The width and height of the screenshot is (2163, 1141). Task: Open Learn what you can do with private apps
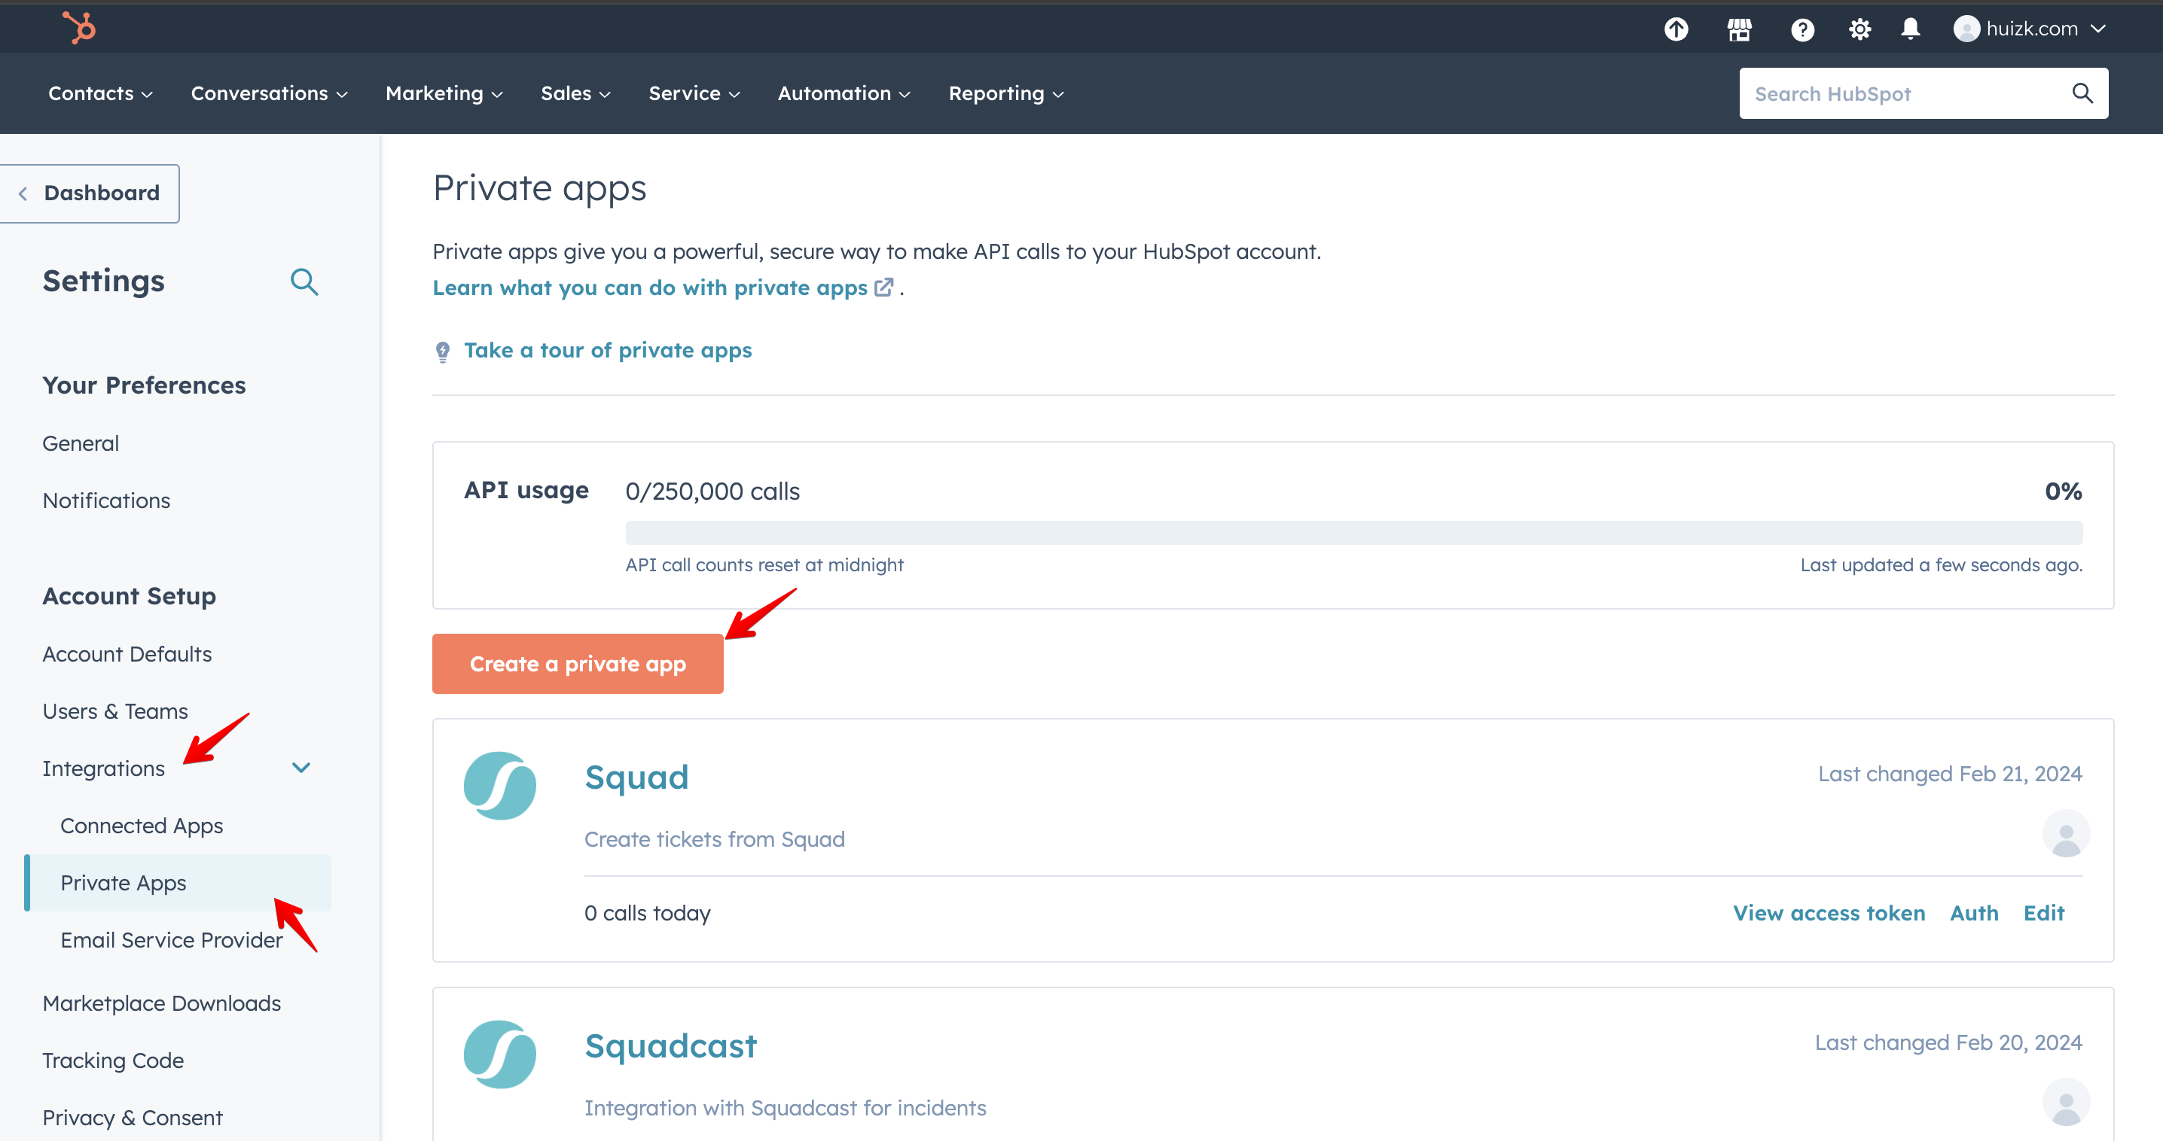tap(650, 288)
